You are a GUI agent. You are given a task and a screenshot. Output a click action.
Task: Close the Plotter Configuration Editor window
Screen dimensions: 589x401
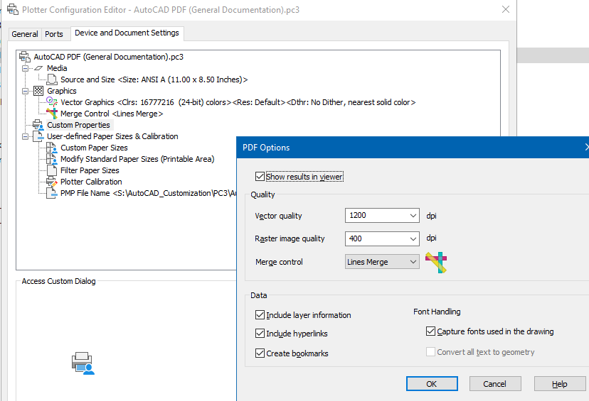point(506,9)
